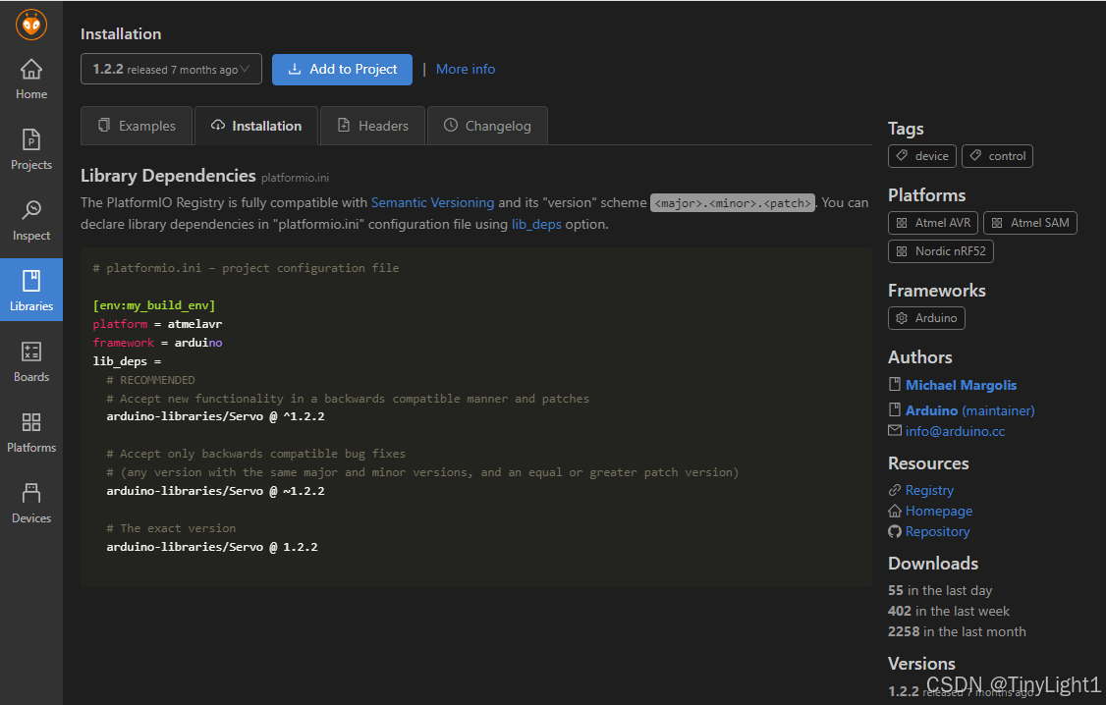Click the house icon beside Homepage
This screenshot has height=705, width=1106.
click(x=895, y=511)
